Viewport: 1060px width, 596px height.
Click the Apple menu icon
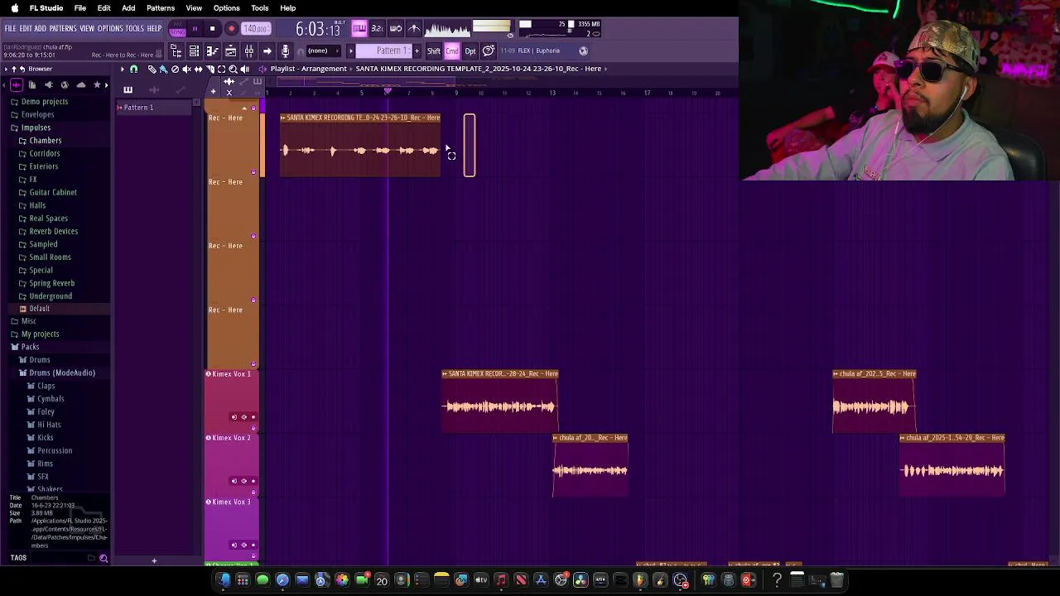(14, 8)
